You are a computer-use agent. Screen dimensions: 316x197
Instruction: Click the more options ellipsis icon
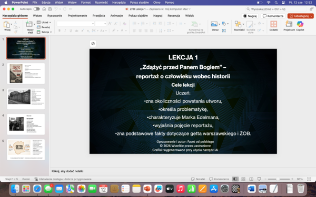click(x=71, y=9)
